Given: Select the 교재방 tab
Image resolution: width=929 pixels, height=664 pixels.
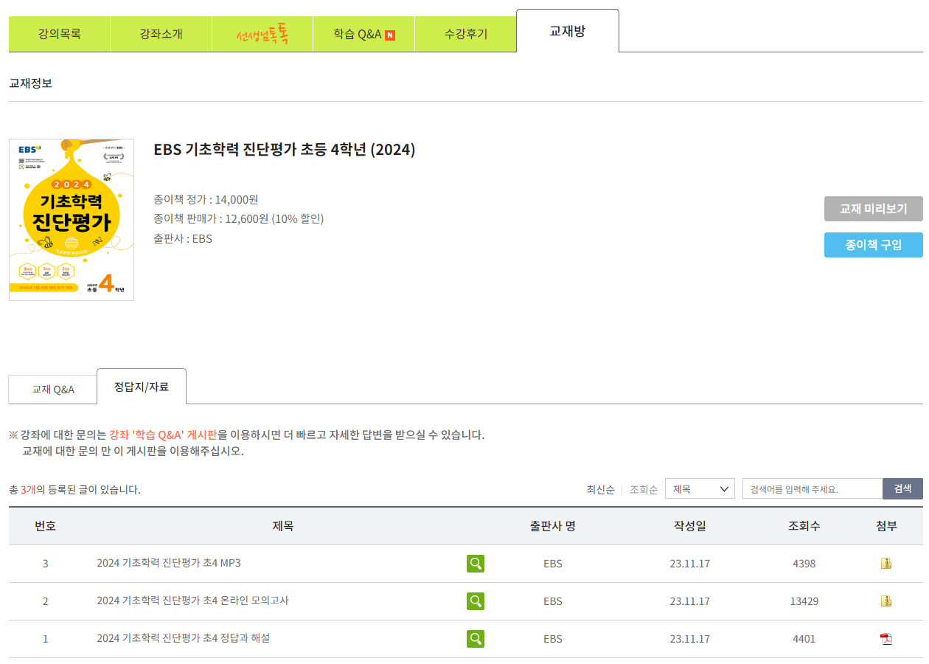Looking at the screenshot, I should point(568,31).
